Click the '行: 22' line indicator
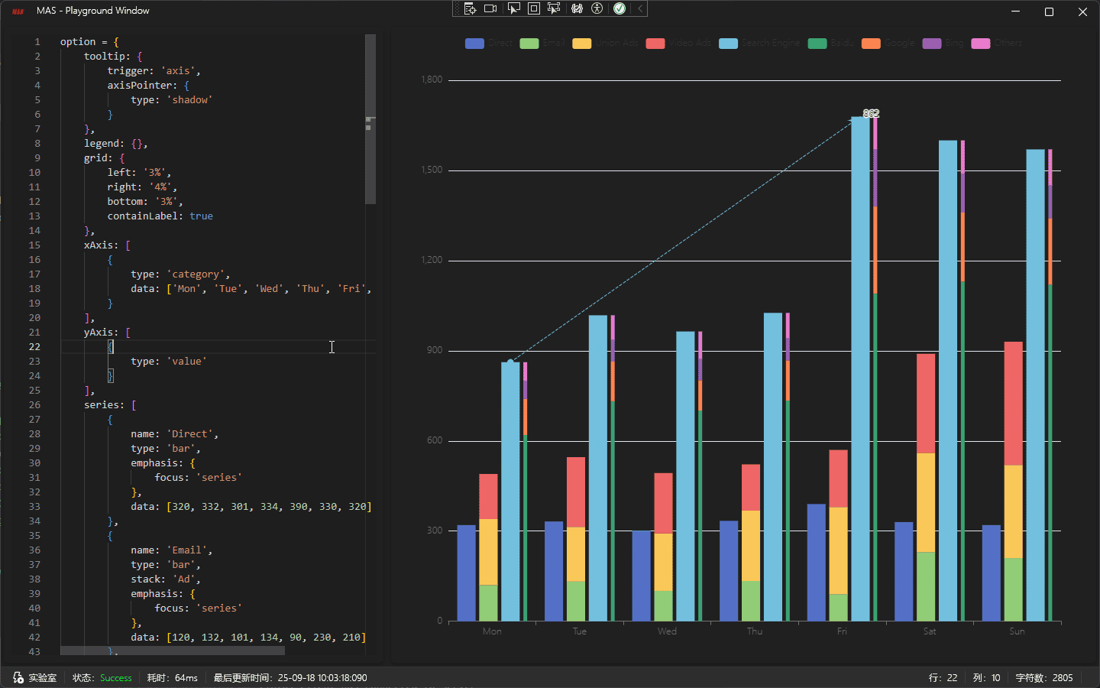This screenshot has width=1100, height=688. tap(943, 678)
